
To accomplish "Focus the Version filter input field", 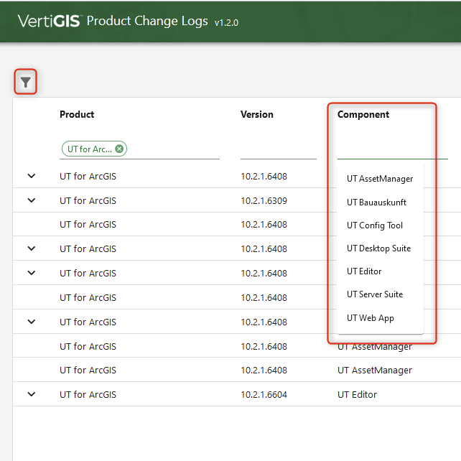I will (278, 149).
